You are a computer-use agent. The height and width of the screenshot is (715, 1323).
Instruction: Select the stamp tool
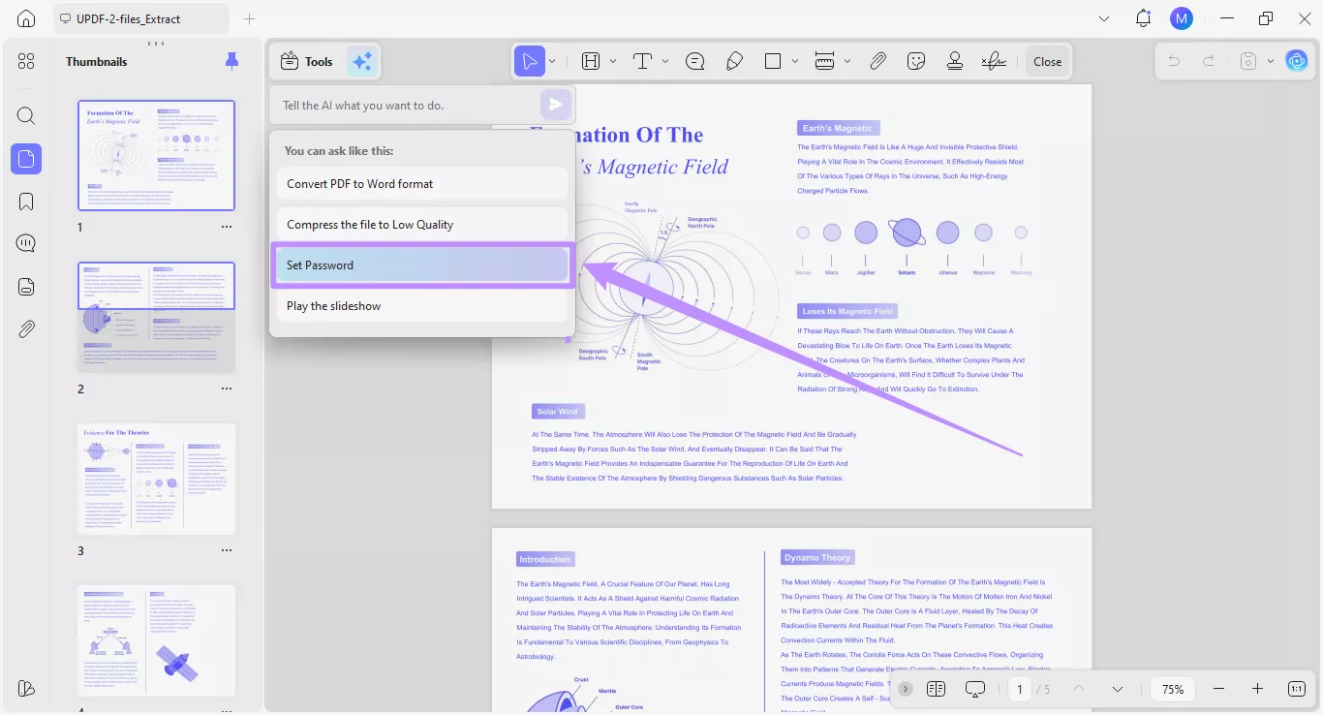coord(955,61)
